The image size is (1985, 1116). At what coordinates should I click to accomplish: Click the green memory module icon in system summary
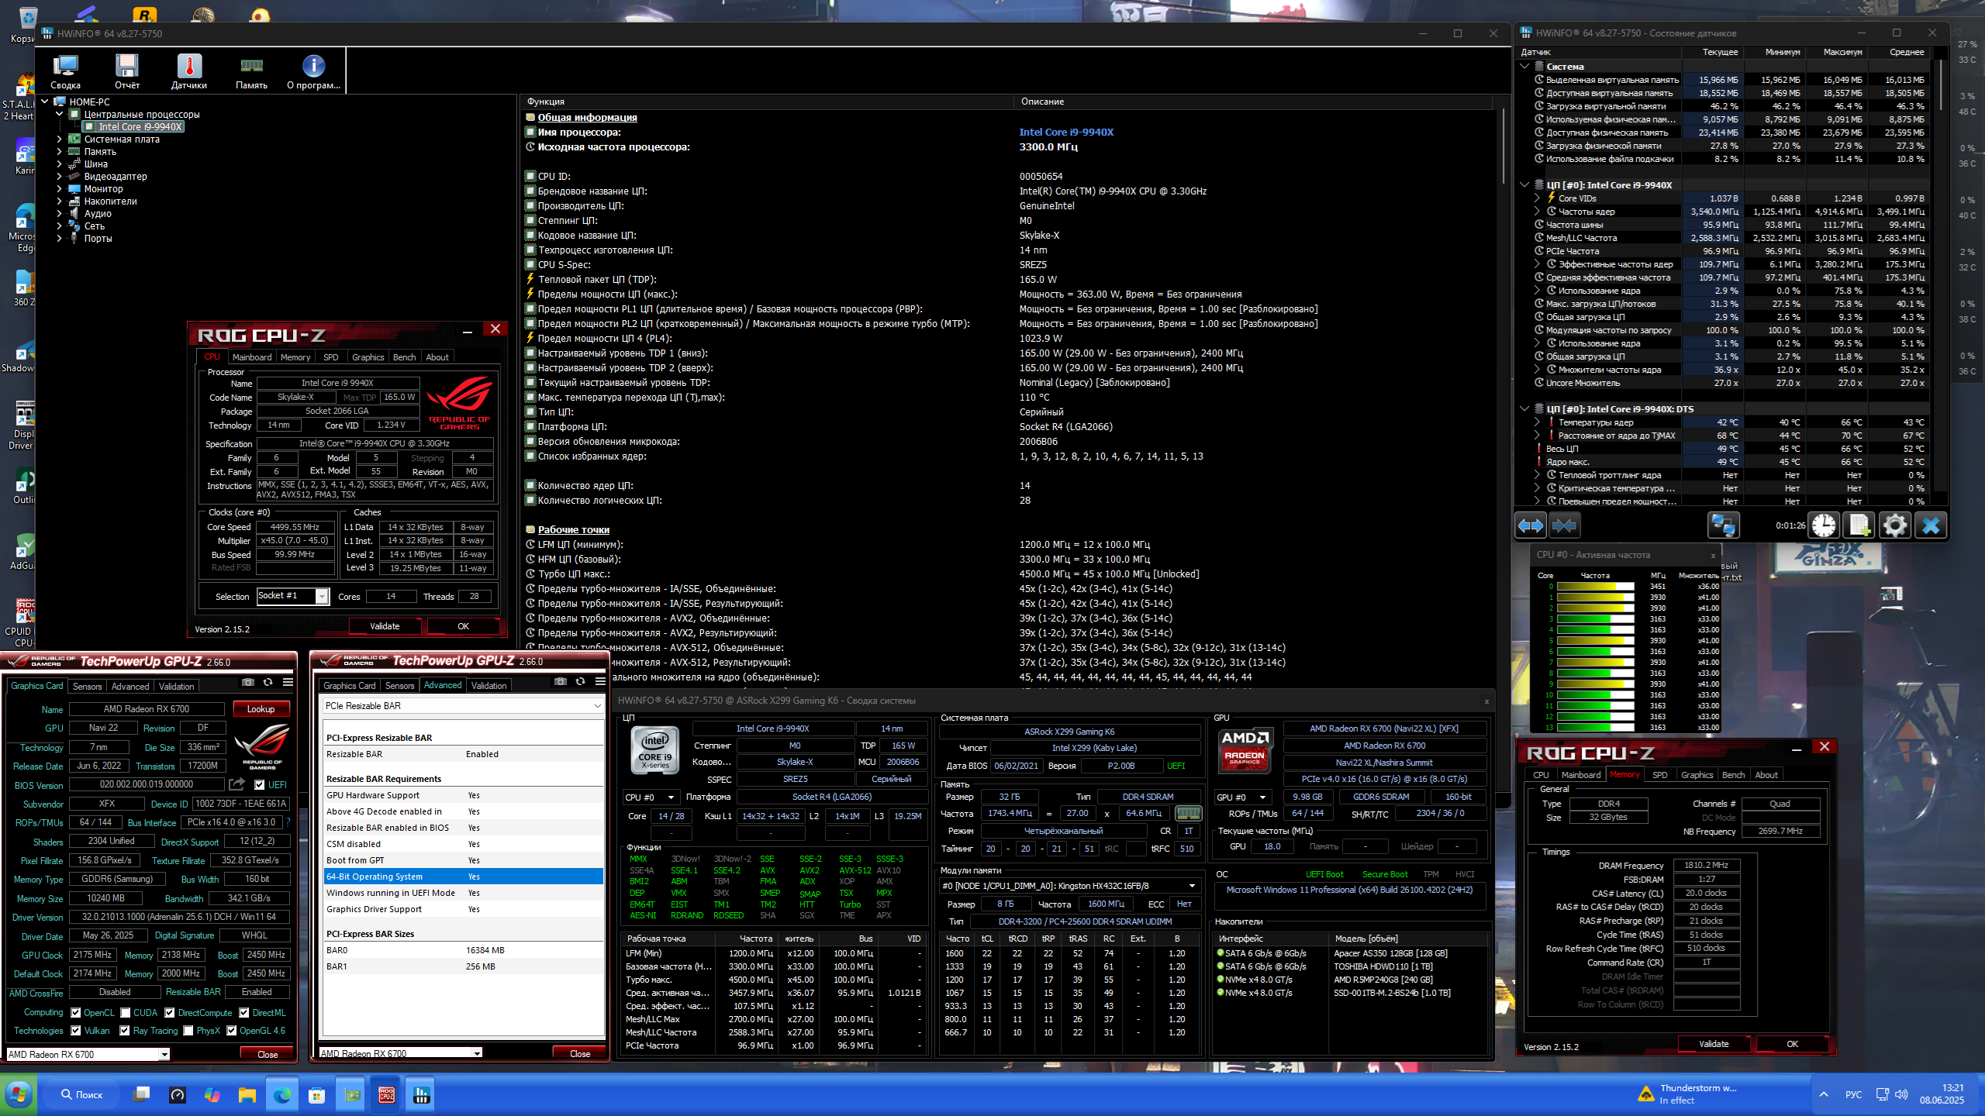click(1188, 813)
